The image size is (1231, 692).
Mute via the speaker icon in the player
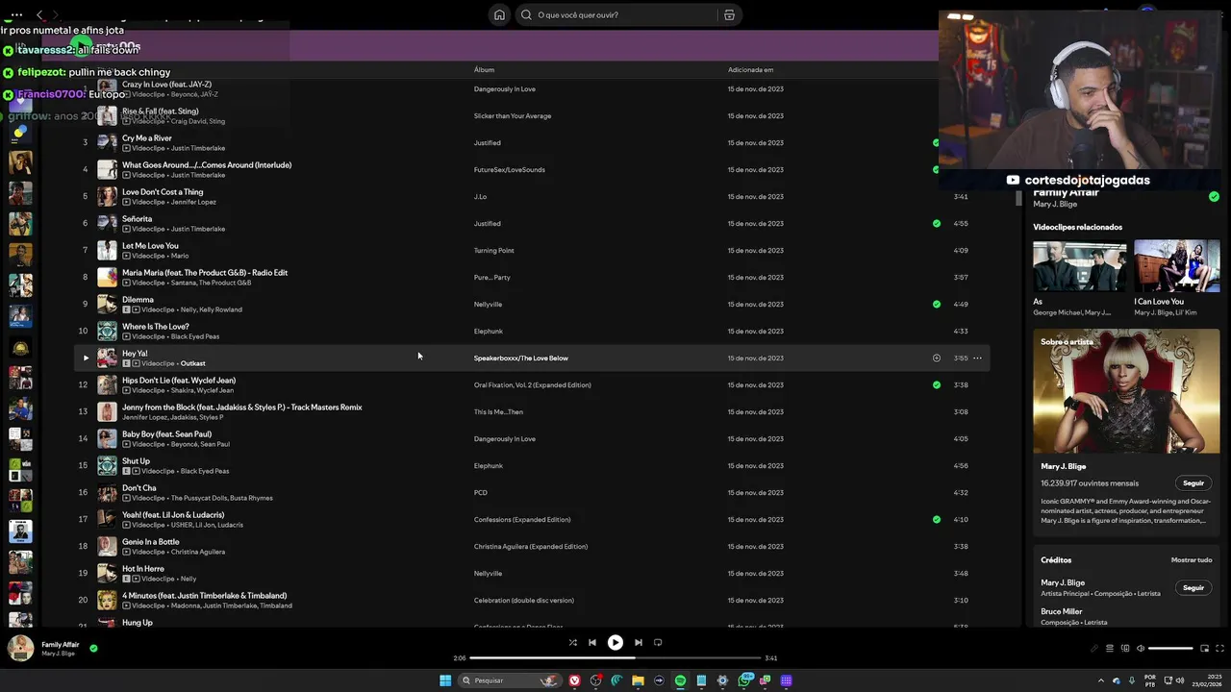tap(1140, 648)
